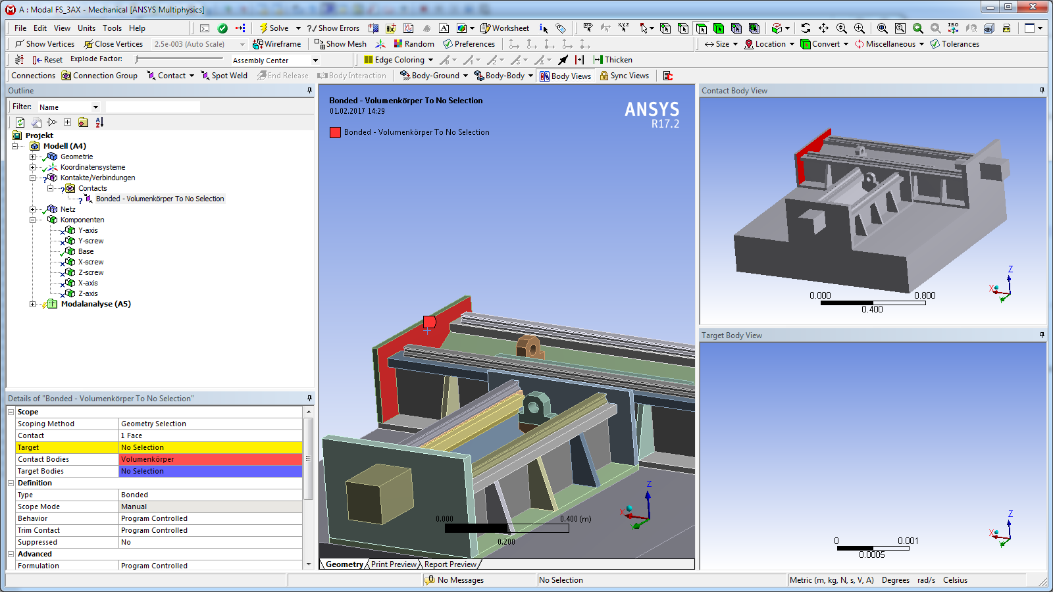The width and height of the screenshot is (1053, 592).
Task: Click Show Errors button
Action: tap(333, 28)
